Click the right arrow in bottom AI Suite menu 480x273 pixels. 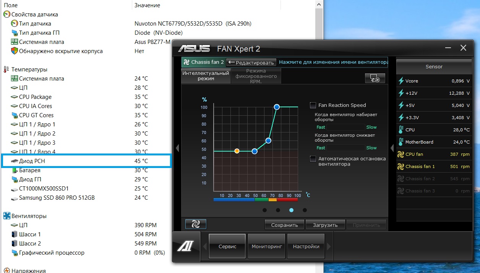329,247
